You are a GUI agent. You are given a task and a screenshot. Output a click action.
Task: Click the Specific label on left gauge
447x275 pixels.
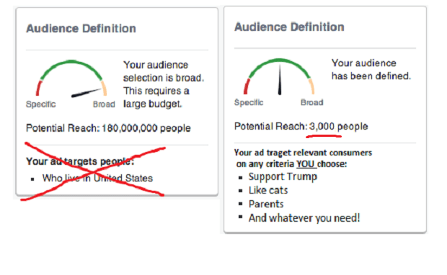click(x=41, y=104)
